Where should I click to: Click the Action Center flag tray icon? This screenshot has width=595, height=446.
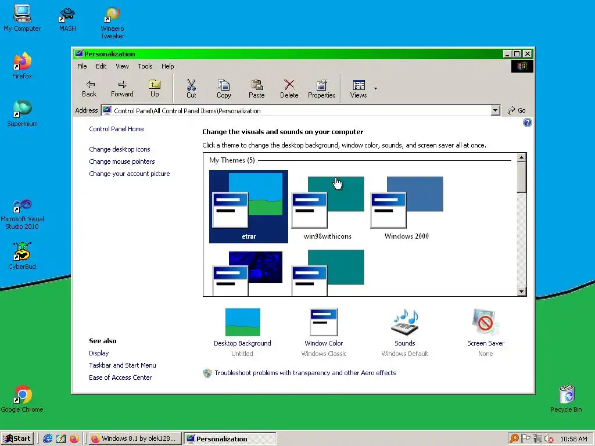(525, 439)
